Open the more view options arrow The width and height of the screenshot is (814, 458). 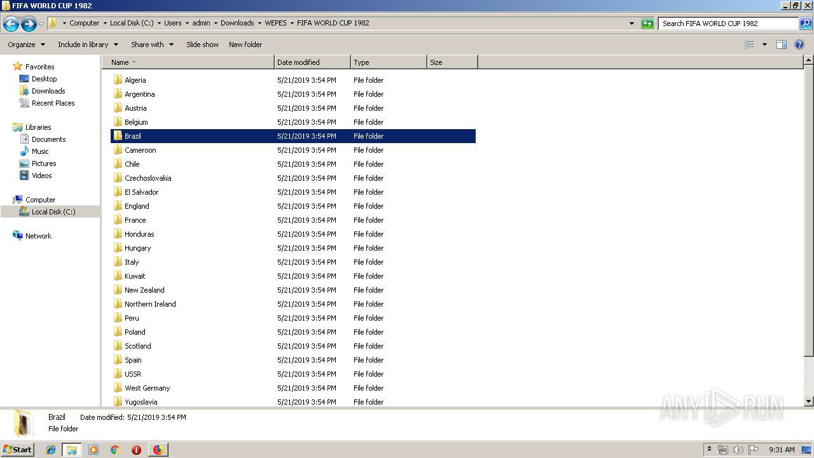tap(764, 45)
